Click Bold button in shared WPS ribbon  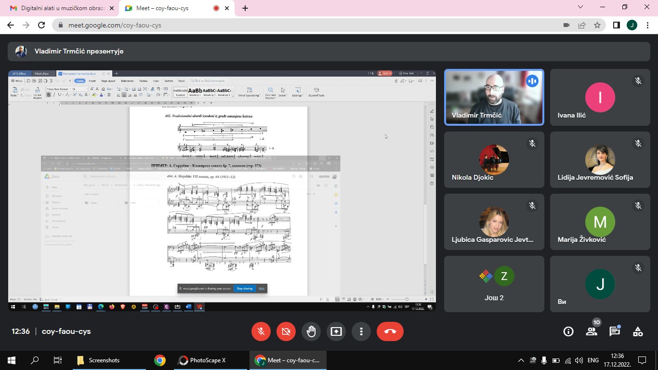click(x=48, y=94)
